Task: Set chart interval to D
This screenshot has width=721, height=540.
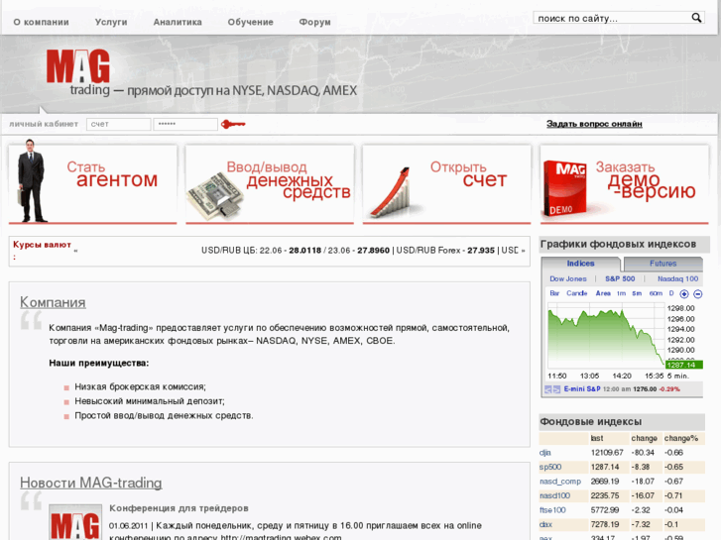Action: click(x=671, y=293)
